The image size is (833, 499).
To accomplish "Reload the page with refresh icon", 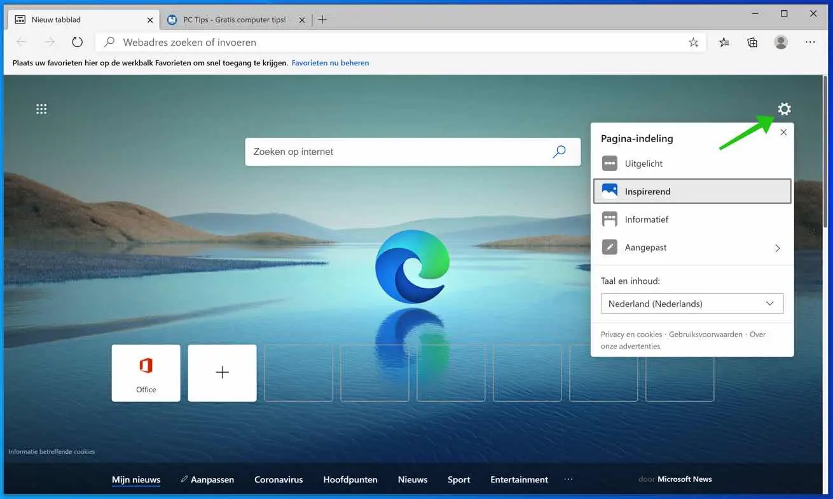I will pyautogui.click(x=77, y=42).
